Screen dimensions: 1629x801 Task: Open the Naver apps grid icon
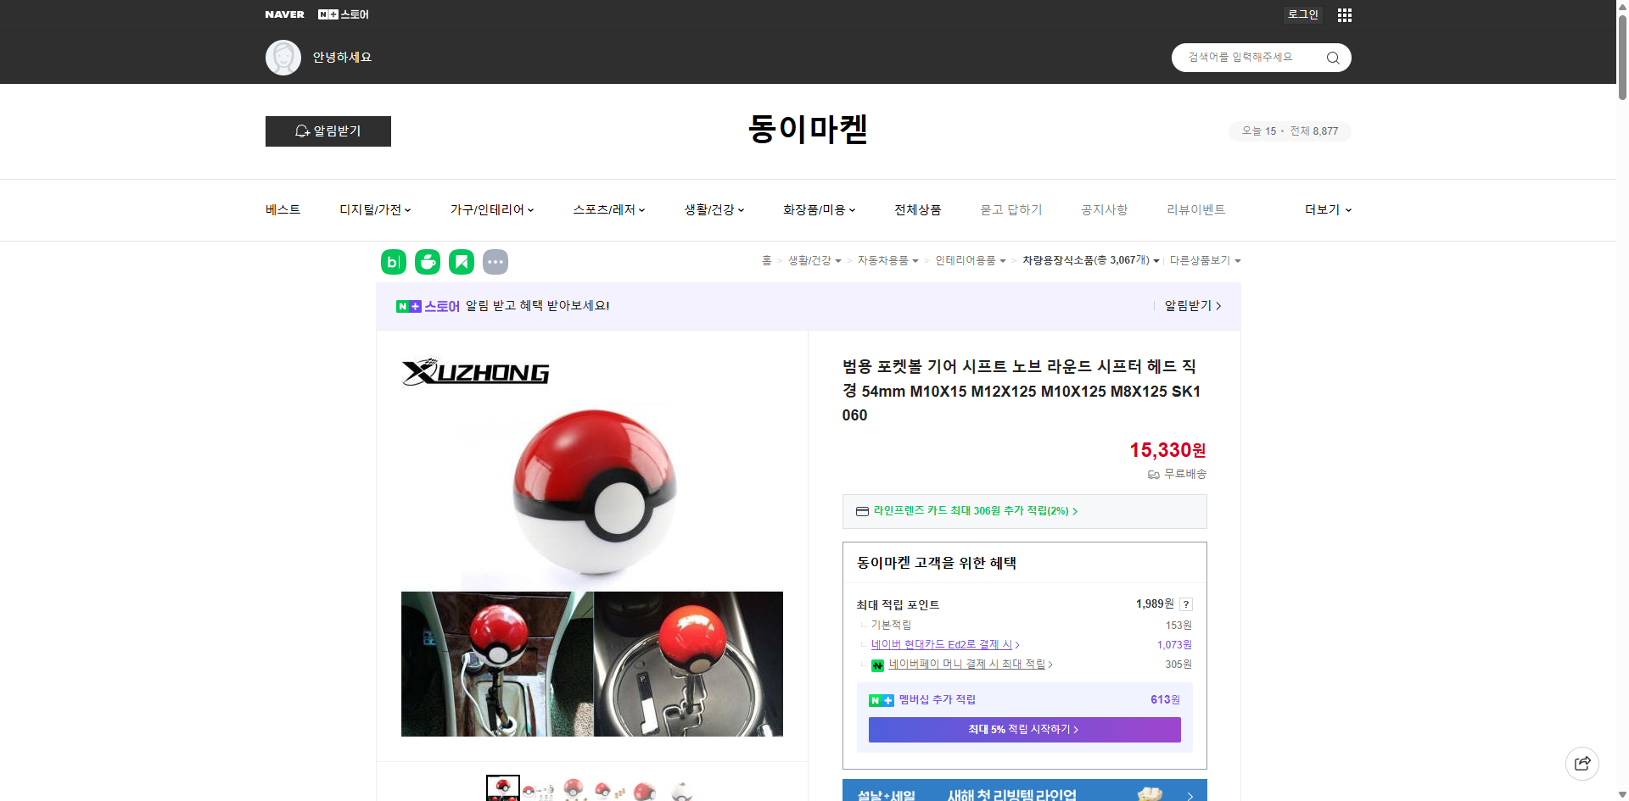[x=1344, y=14]
